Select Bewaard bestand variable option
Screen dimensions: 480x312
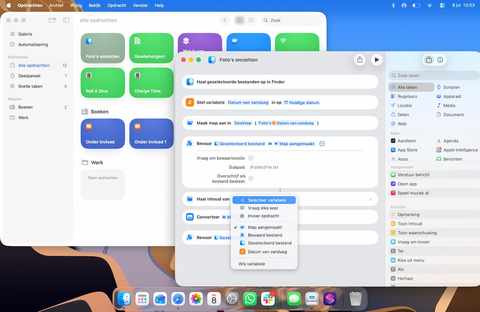264,235
